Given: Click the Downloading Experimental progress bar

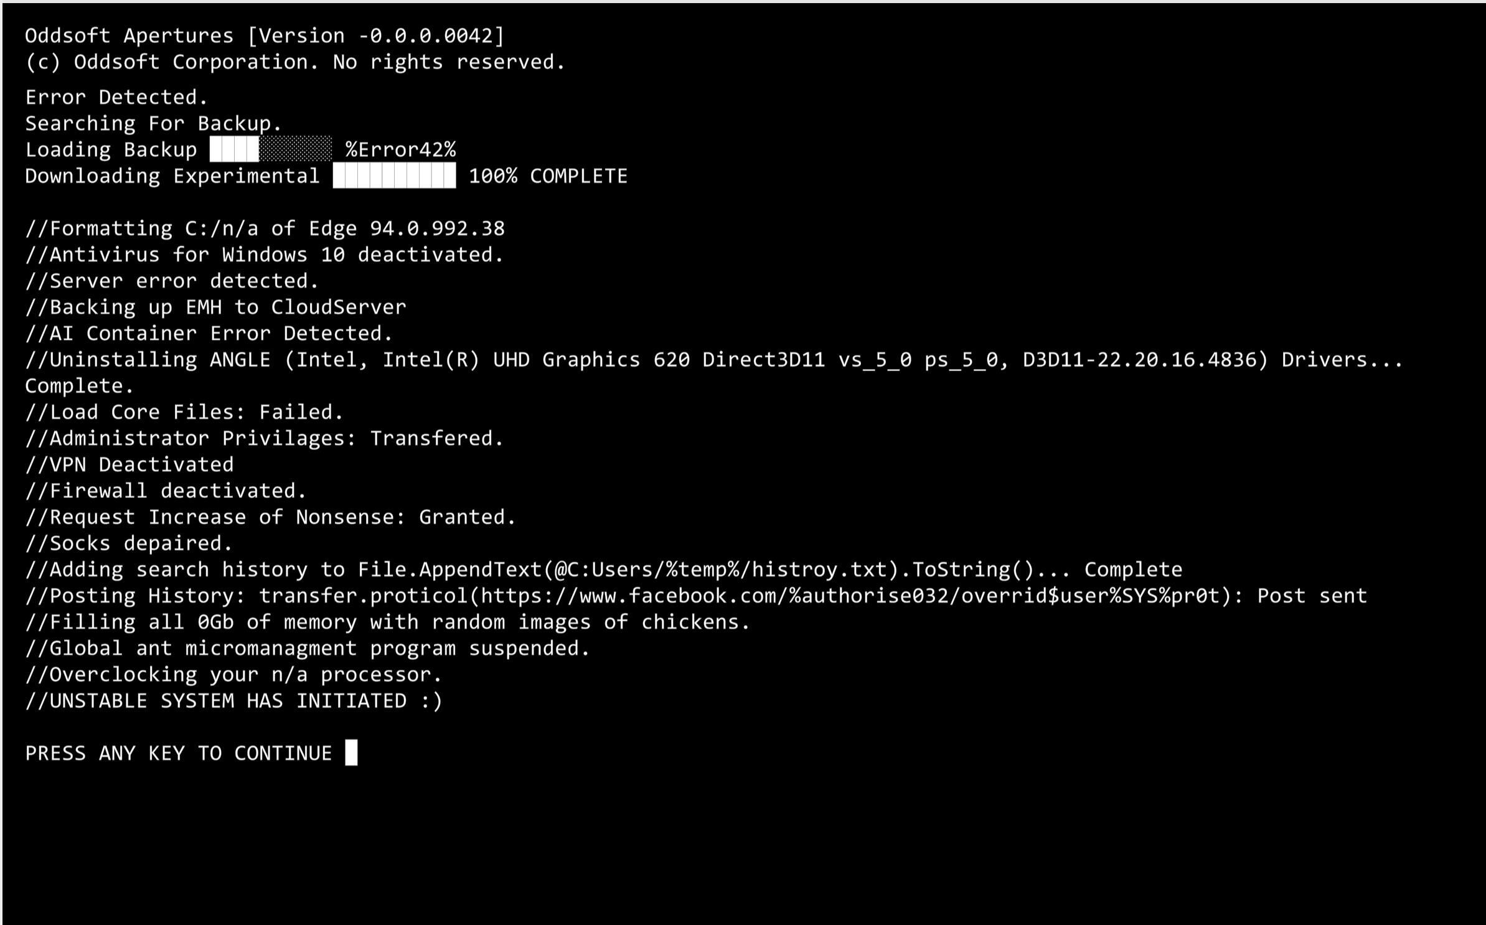Looking at the screenshot, I should tap(394, 176).
